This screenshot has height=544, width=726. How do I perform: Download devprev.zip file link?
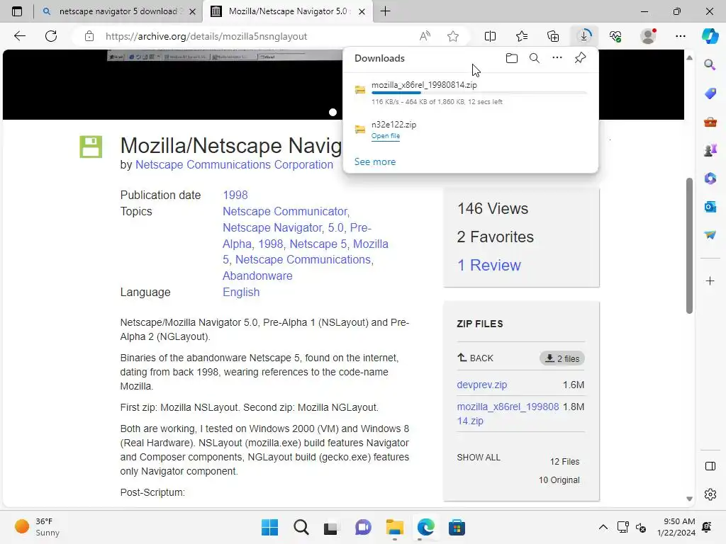tap(481, 385)
